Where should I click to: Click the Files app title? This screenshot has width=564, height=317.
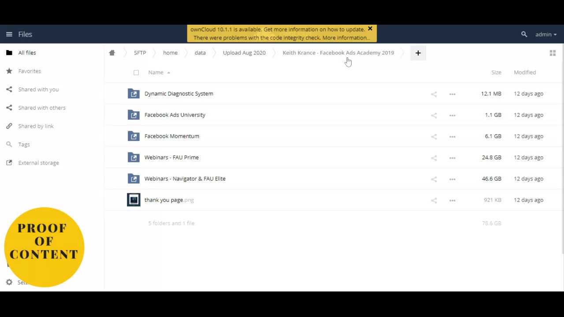pyautogui.click(x=25, y=34)
